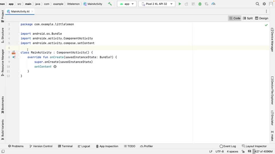Image resolution: width=275 pixels, height=154 pixels.
Task: Run the app with green play button
Action: [180, 4]
